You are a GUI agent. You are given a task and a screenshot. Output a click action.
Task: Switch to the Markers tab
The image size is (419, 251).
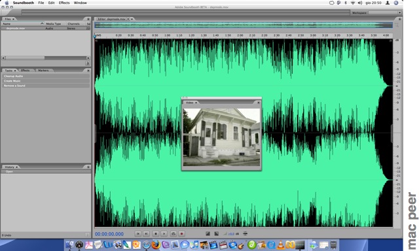[x=43, y=71]
